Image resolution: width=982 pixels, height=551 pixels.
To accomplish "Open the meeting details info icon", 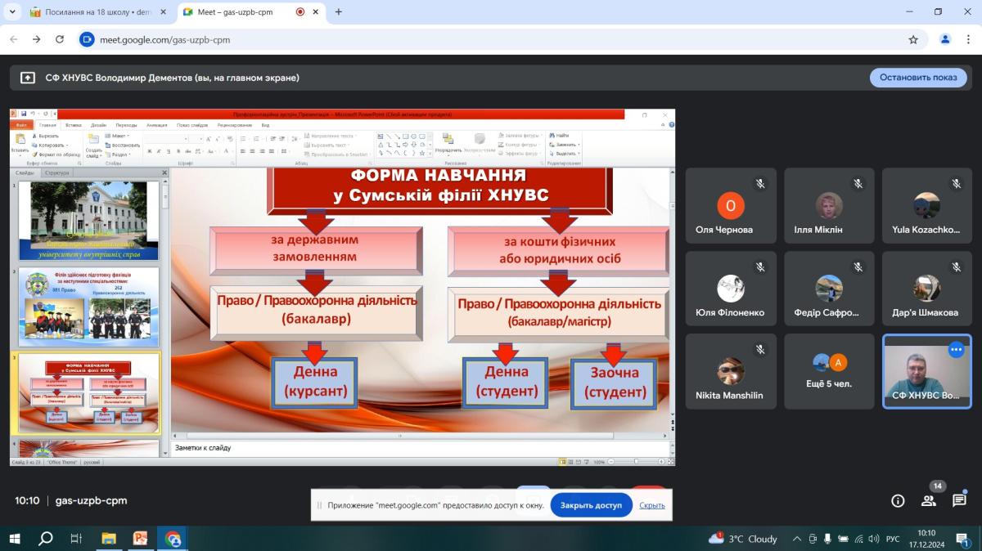I will 898,501.
